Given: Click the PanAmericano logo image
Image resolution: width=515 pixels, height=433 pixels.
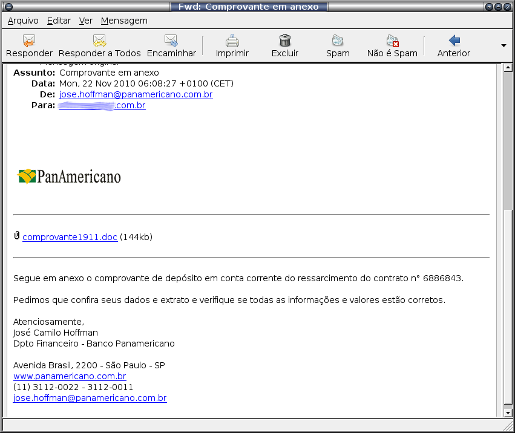Looking at the screenshot, I should (x=70, y=177).
